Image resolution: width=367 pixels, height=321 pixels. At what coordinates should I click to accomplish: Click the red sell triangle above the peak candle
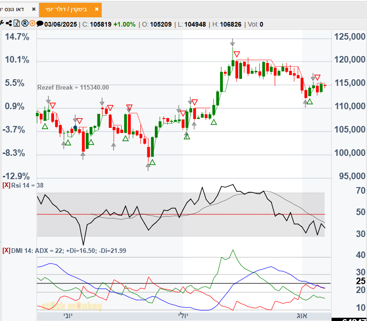pos(237,55)
